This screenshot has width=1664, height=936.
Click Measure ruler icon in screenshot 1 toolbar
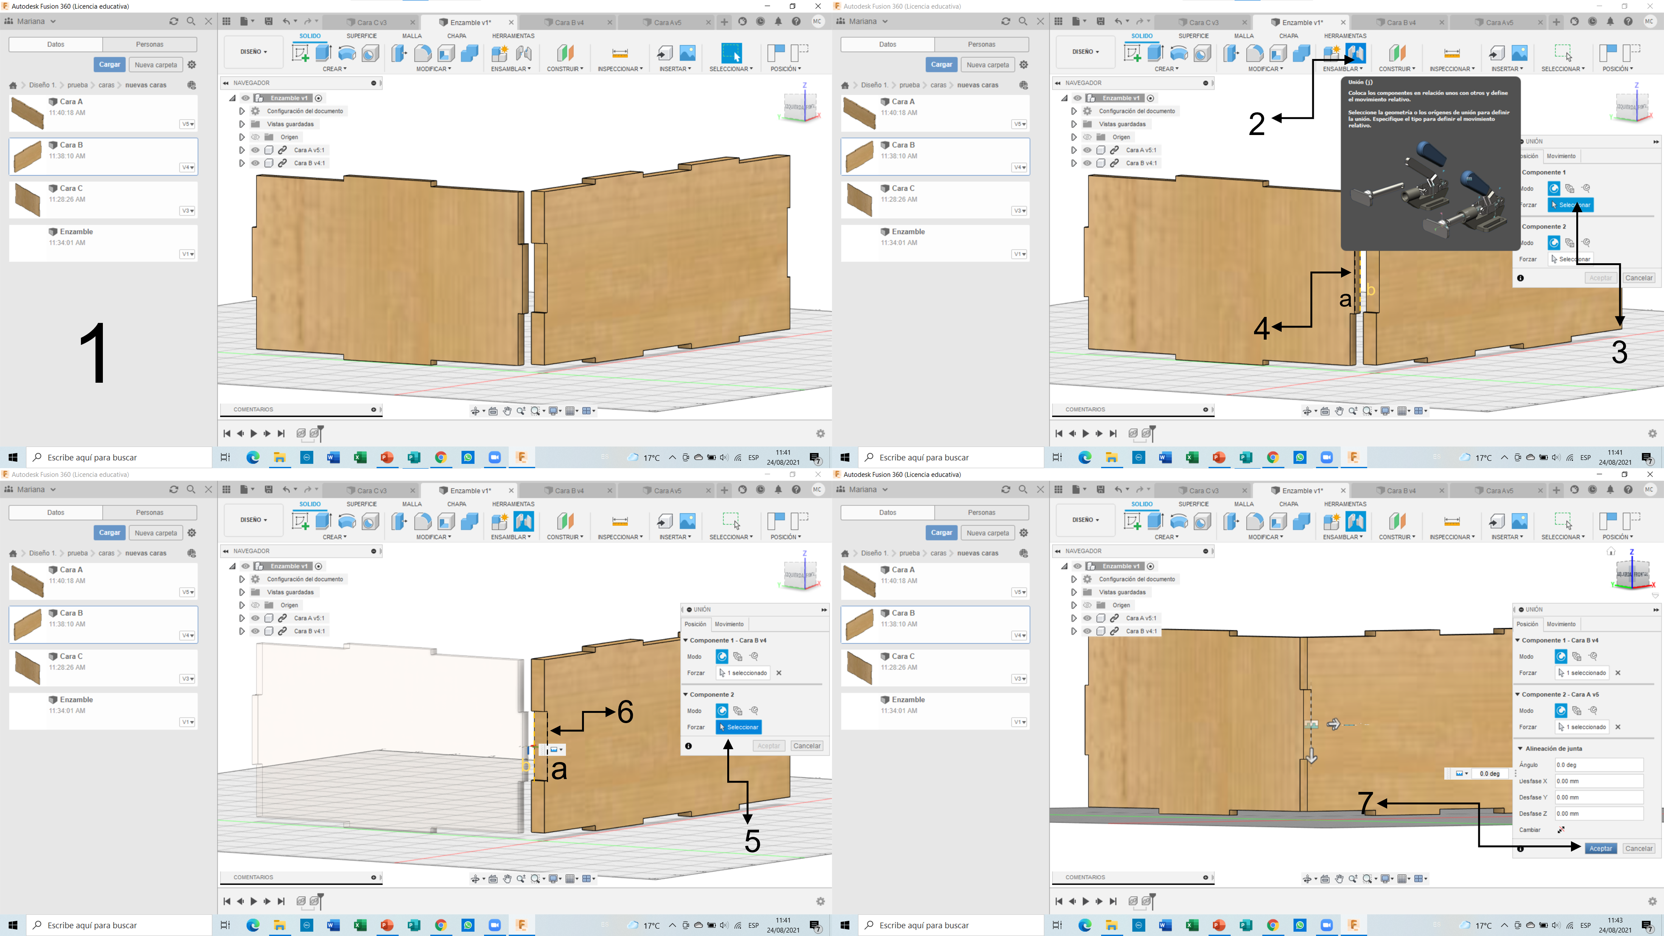[619, 52]
